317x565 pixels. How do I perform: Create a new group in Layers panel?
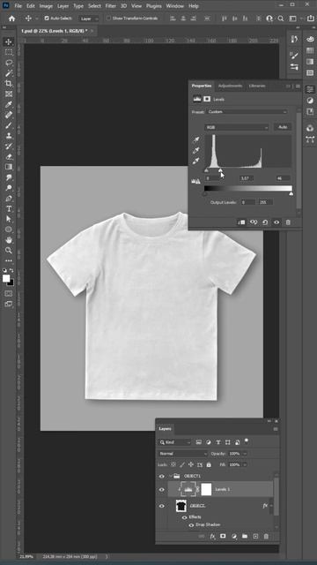[x=245, y=536]
